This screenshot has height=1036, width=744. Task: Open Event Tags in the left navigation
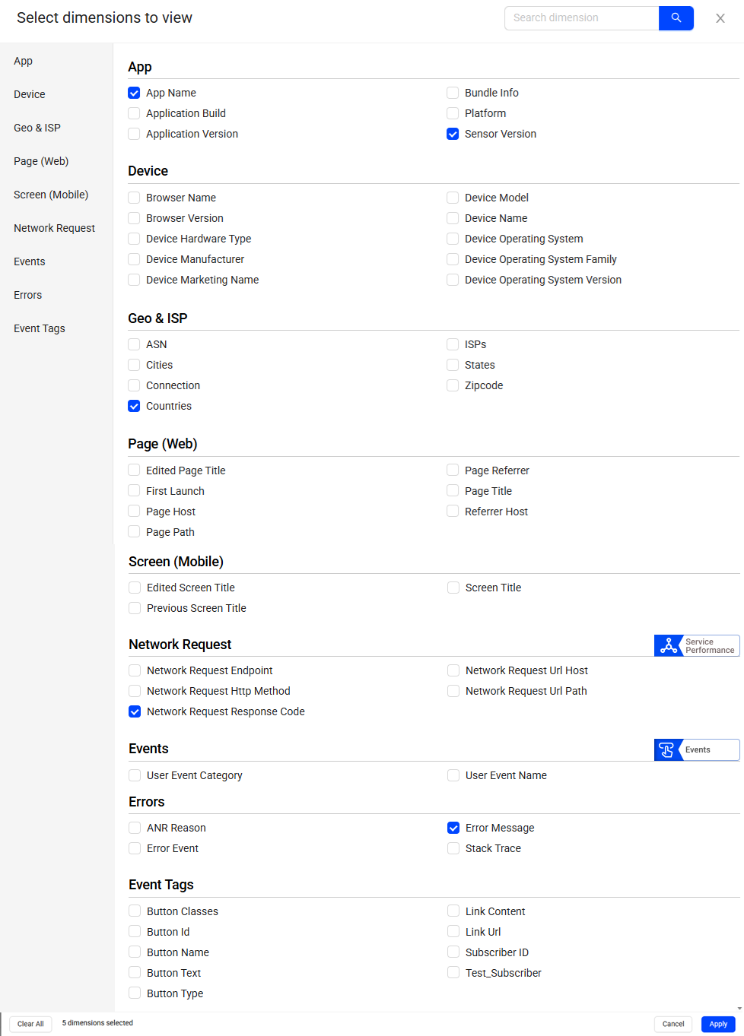40,328
